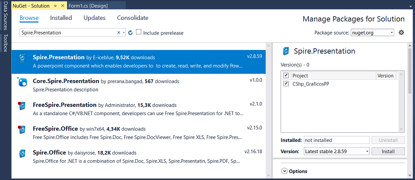This screenshot has height=180, width=415.
Task: Open package source settings gear
Action: [x=401, y=33]
